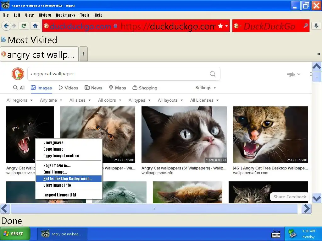322x241 pixels.
Task: Open the Grumpy Cat 1920 × 1080 thumbnail
Action: coord(184,134)
